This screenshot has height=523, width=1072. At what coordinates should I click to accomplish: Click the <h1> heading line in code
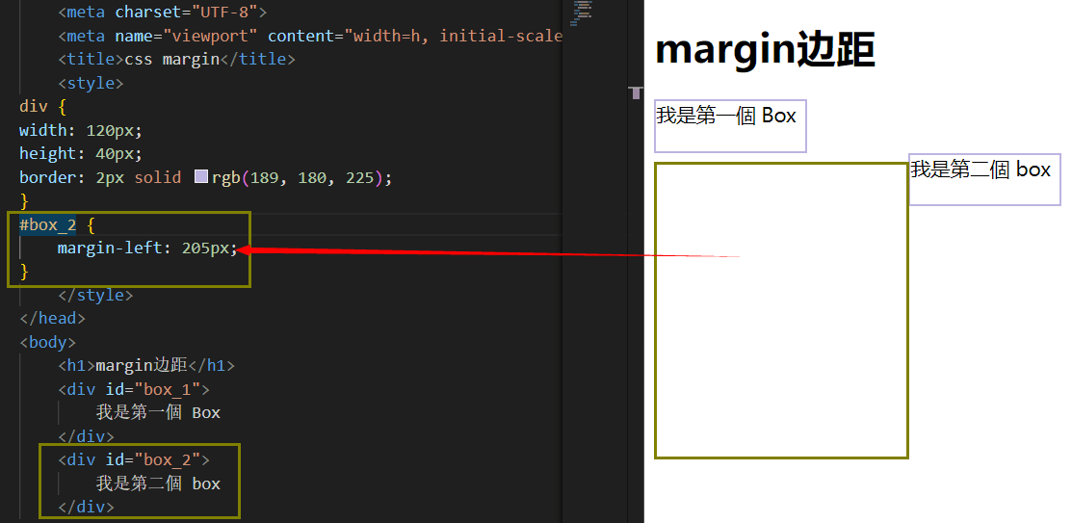point(145,365)
